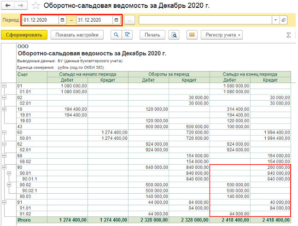Open the organization dropdown arrow

click(x=275, y=20)
